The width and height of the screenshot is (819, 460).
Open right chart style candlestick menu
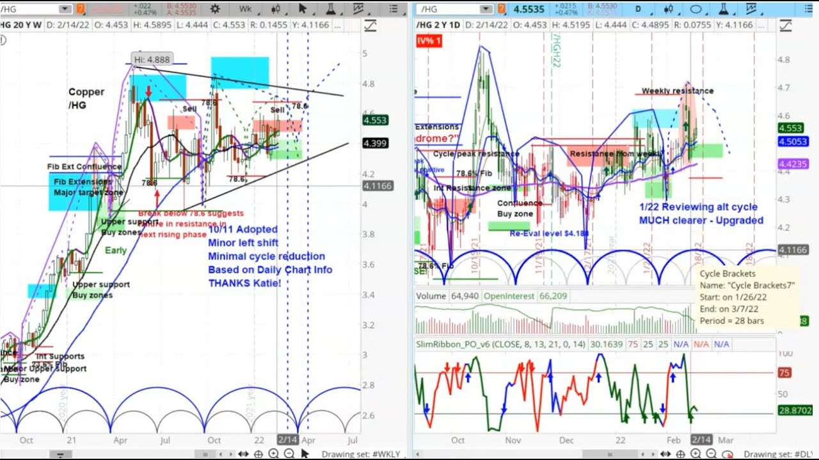point(669,9)
